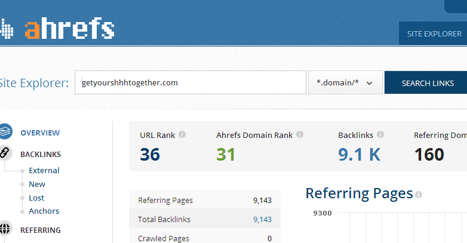The height and width of the screenshot is (243, 467).
Task: Click the Referring Pages row label
Action: [x=165, y=200]
